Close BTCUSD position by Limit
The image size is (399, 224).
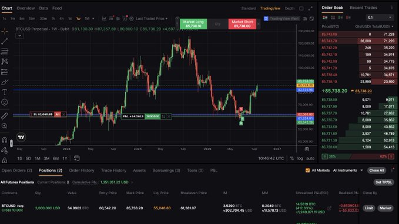pyautogui.click(x=368, y=208)
